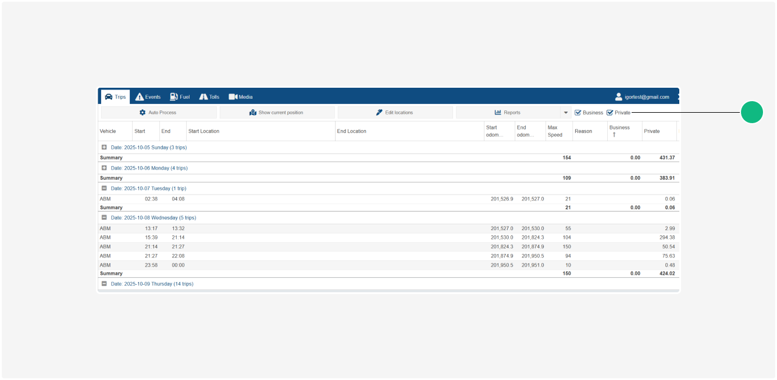Collapse the 2025-10-09 Thursday group
777x380 pixels.
pyautogui.click(x=104, y=284)
